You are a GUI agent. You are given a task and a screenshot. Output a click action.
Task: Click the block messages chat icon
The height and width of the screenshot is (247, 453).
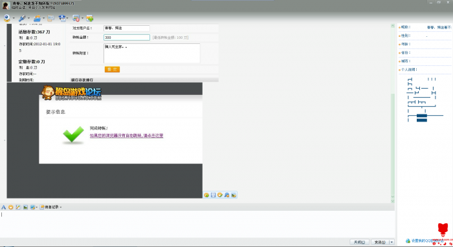pos(76,19)
